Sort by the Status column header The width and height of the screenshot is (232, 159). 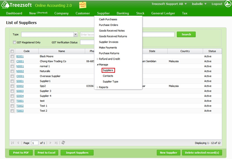click(x=212, y=51)
